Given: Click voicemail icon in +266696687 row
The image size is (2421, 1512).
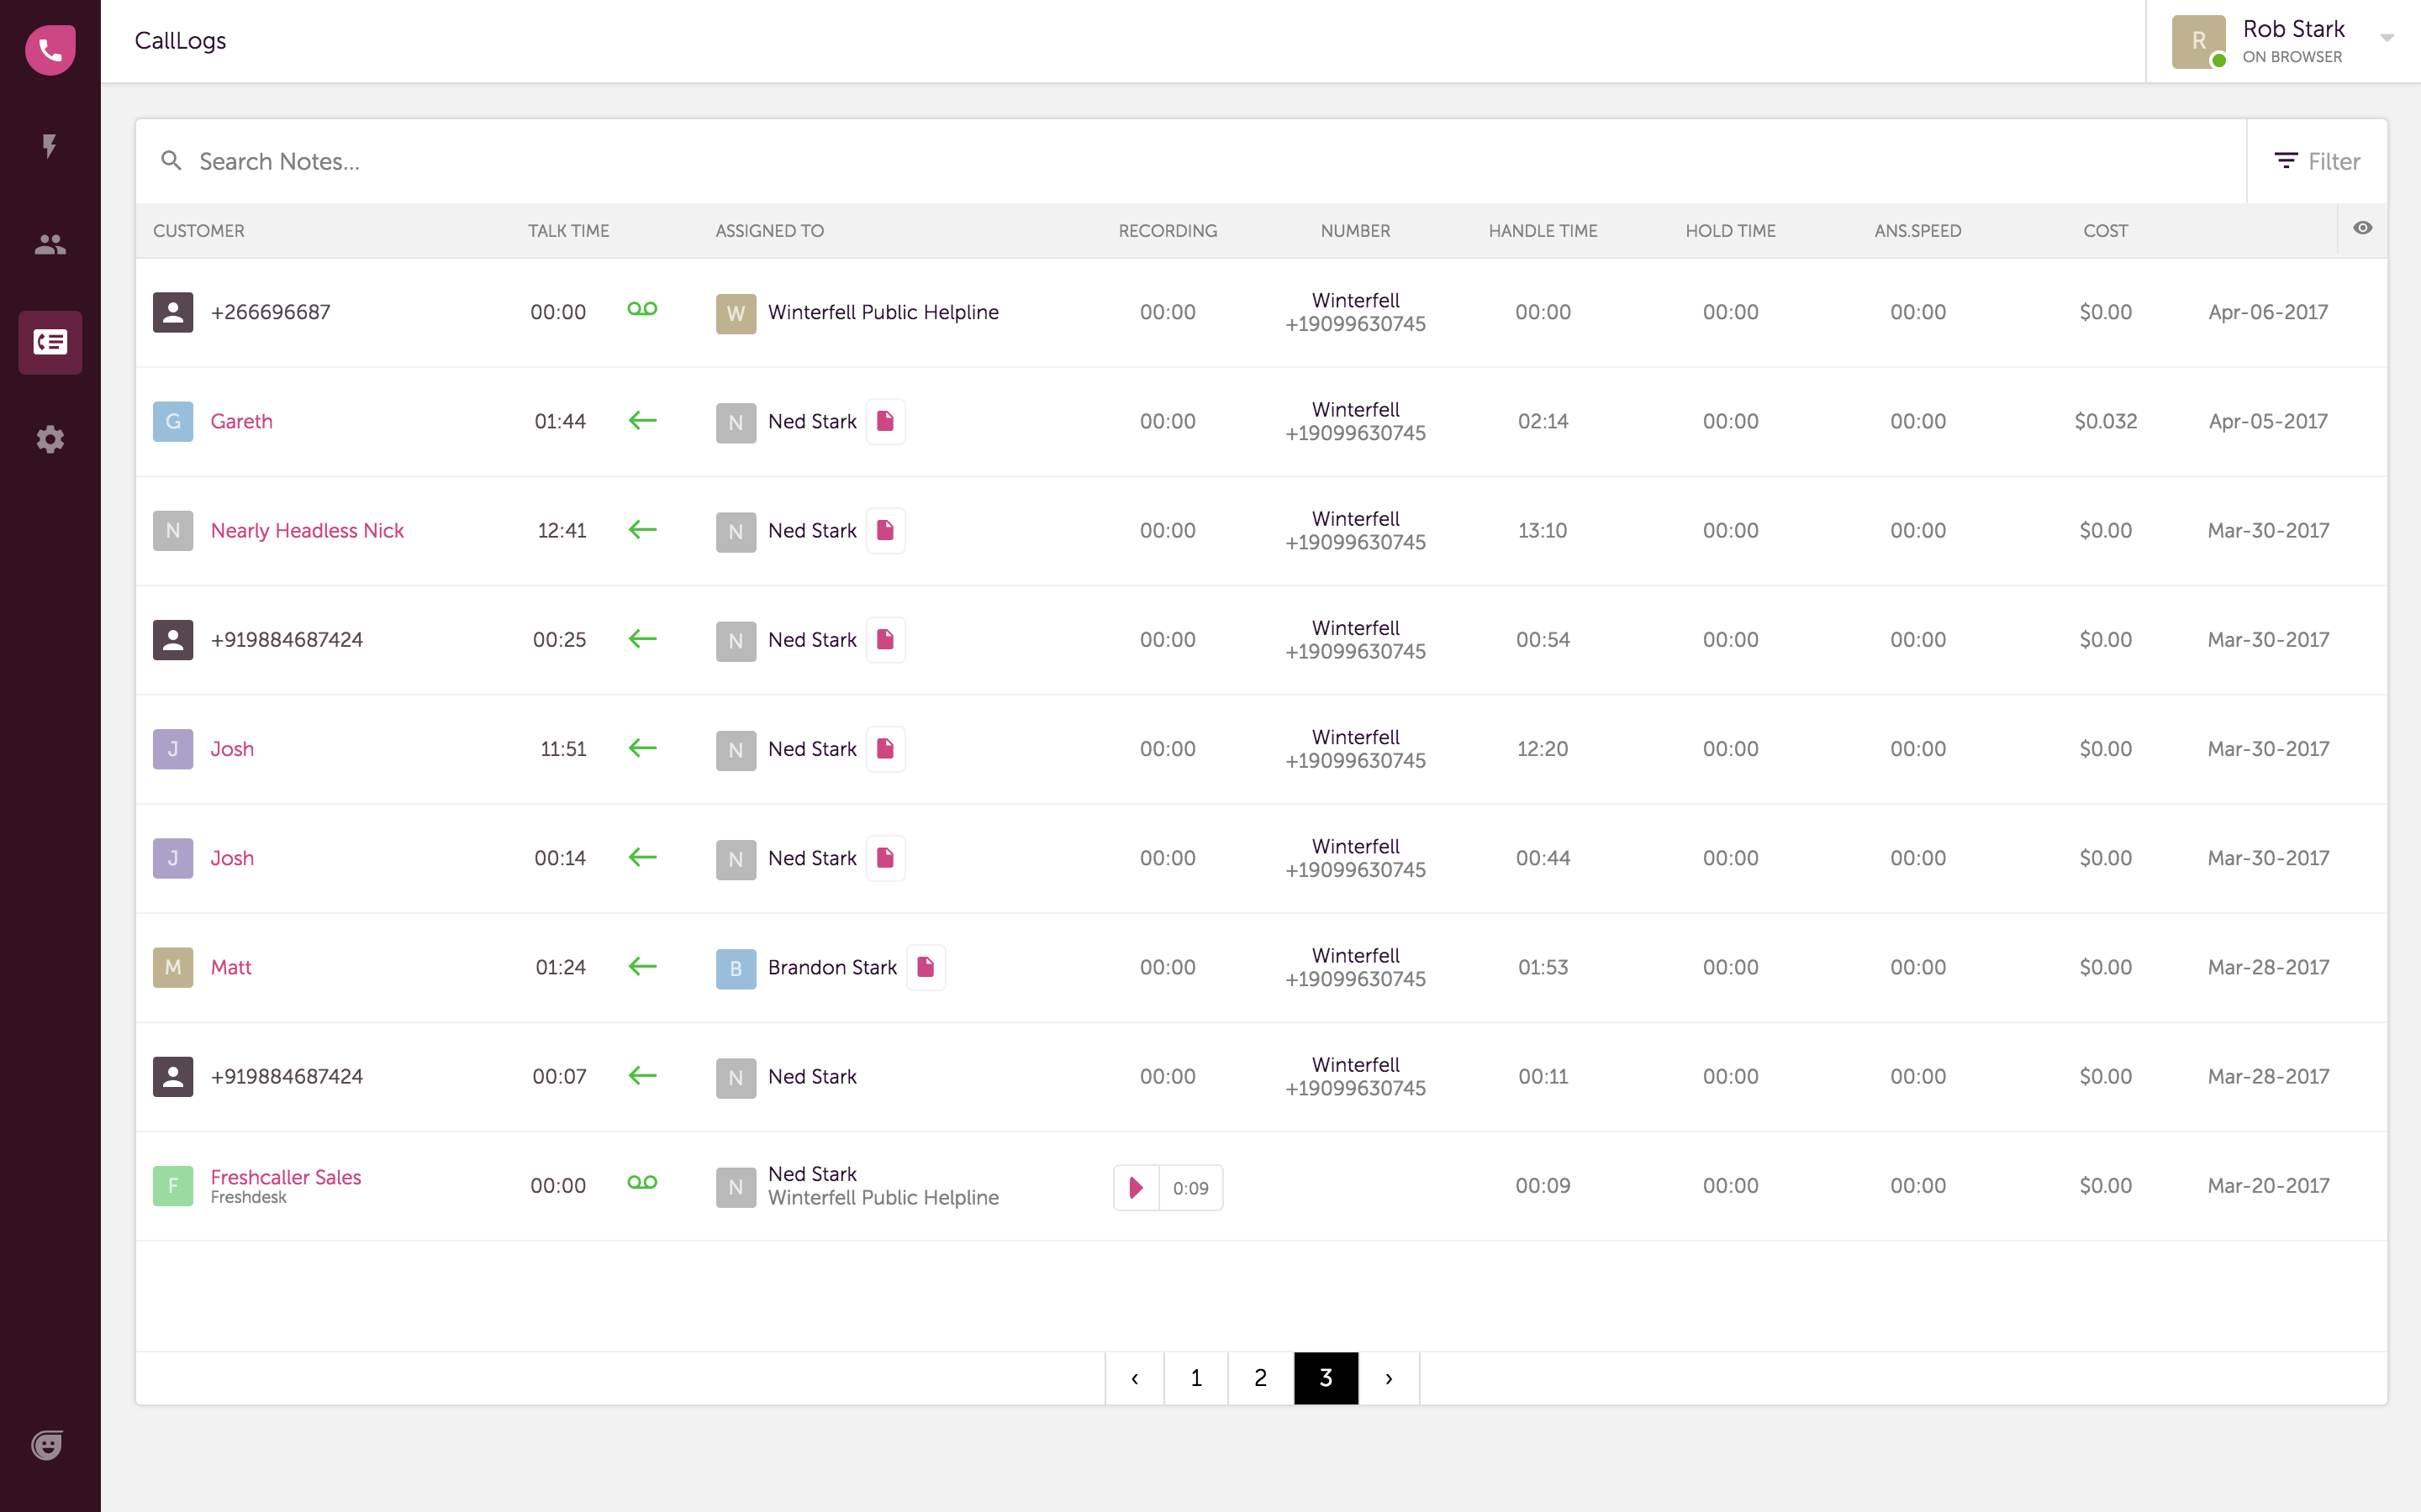Looking at the screenshot, I should pyautogui.click(x=642, y=309).
